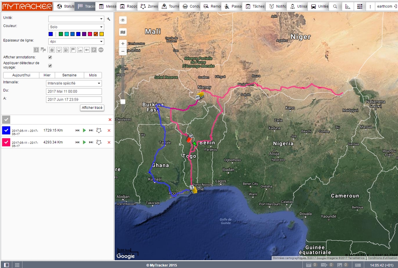The image size is (398, 268).
Task: Click the search magnifier icon in top toolbar
Action: click(335, 7)
